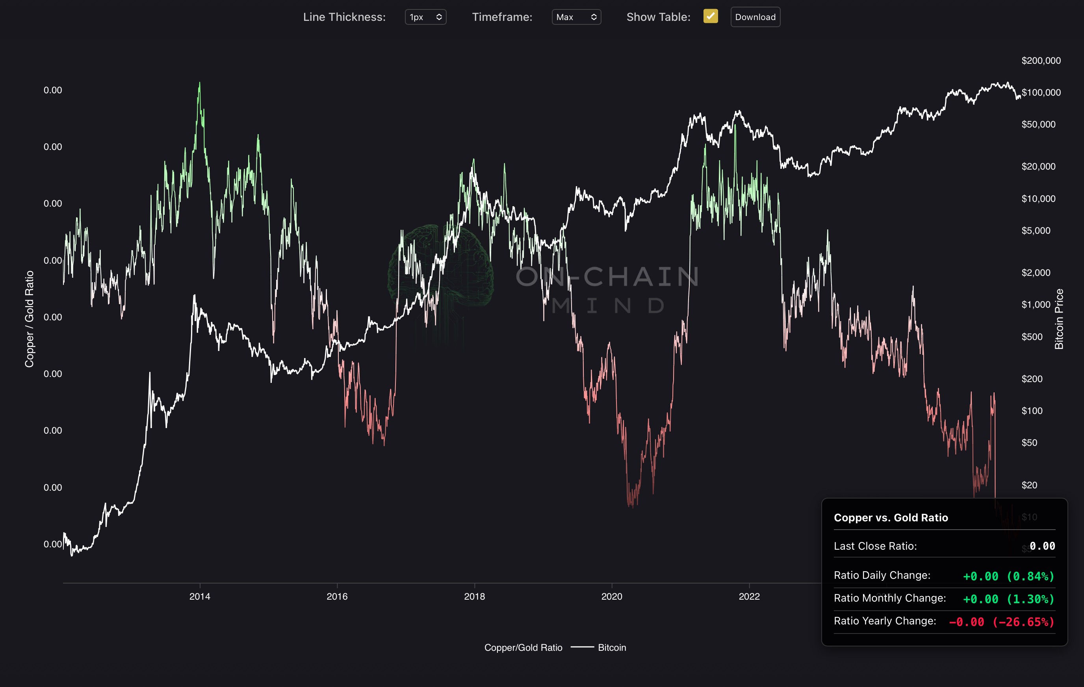Image resolution: width=1084 pixels, height=687 pixels.
Task: Open the Line Thickness dropdown
Action: [425, 17]
